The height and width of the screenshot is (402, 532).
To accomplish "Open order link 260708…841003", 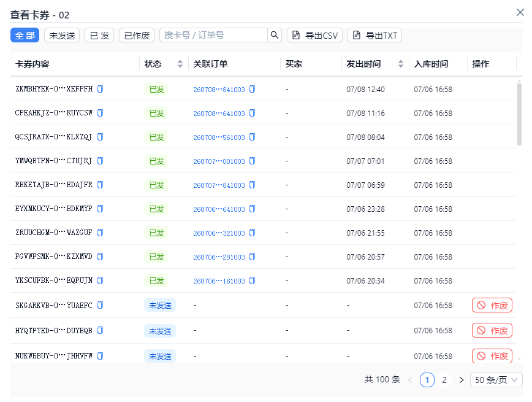I will pos(219,90).
